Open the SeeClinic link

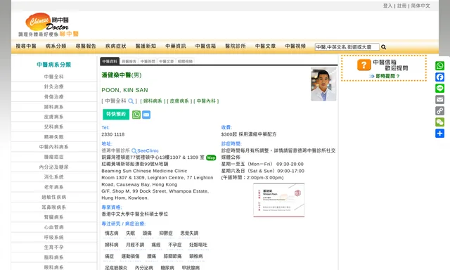tap(148, 150)
